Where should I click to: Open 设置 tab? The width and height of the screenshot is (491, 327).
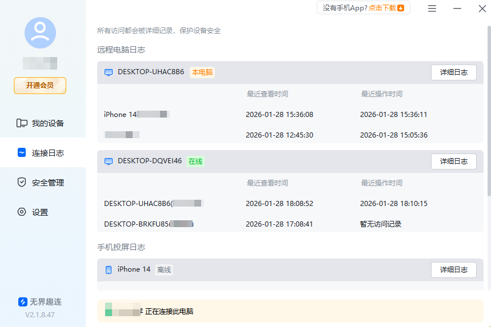point(43,212)
